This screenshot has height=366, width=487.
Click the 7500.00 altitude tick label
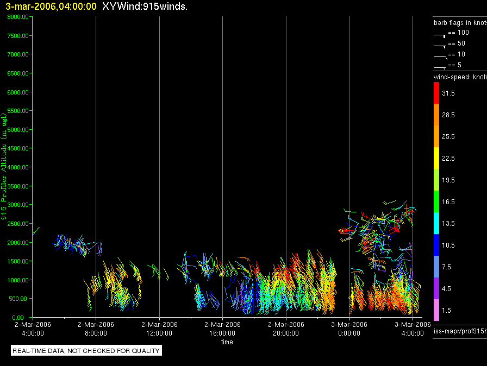tap(18, 36)
